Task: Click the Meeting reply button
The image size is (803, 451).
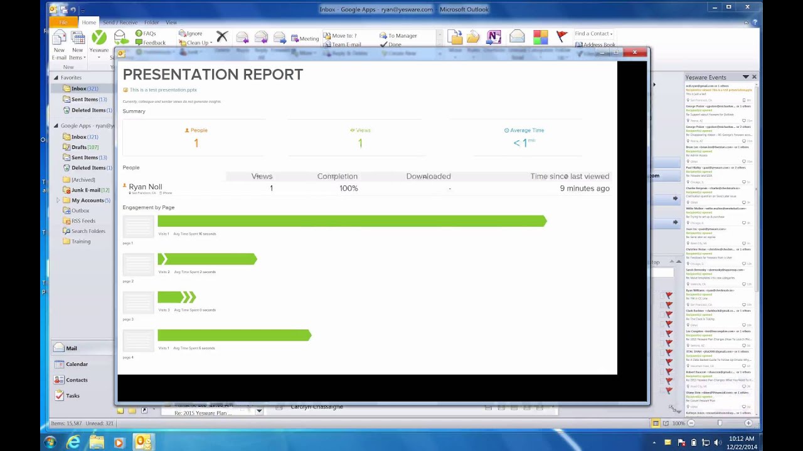Action: tap(305, 39)
